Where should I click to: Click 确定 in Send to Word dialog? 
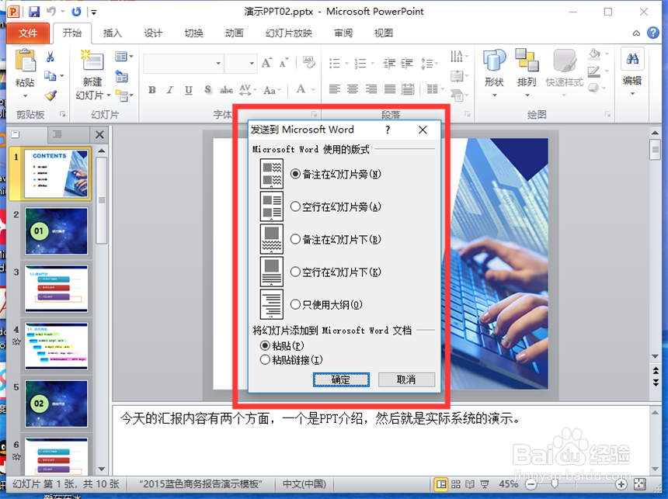tap(341, 379)
